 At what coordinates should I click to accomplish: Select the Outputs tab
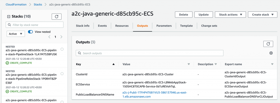142,26
